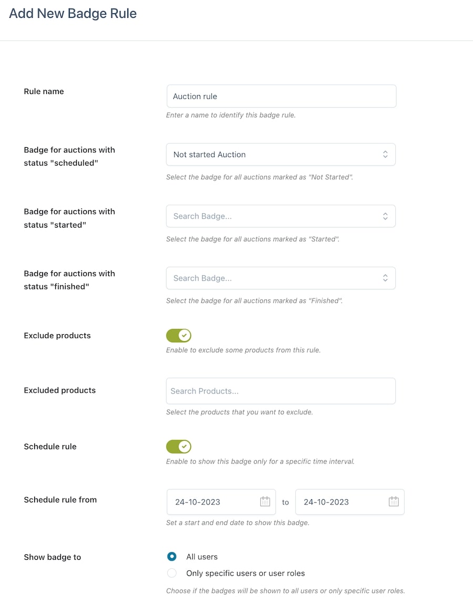Focus the Search Products field
Image resolution: width=473 pixels, height=607 pixels.
[x=281, y=391]
